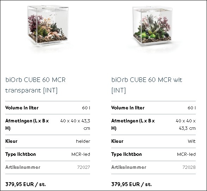The width and height of the screenshot is (207, 191).
Task: Click left Artikelnummer label
Action: (23, 167)
